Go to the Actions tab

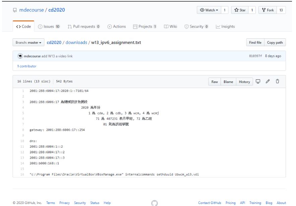(117, 27)
